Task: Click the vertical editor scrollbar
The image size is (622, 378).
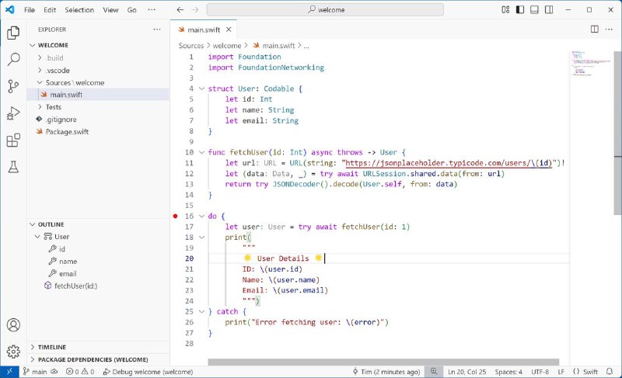Action: (x=617, y=133)
